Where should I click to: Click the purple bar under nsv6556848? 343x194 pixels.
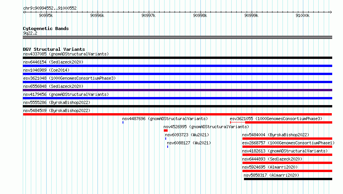(x=177, y=90)
